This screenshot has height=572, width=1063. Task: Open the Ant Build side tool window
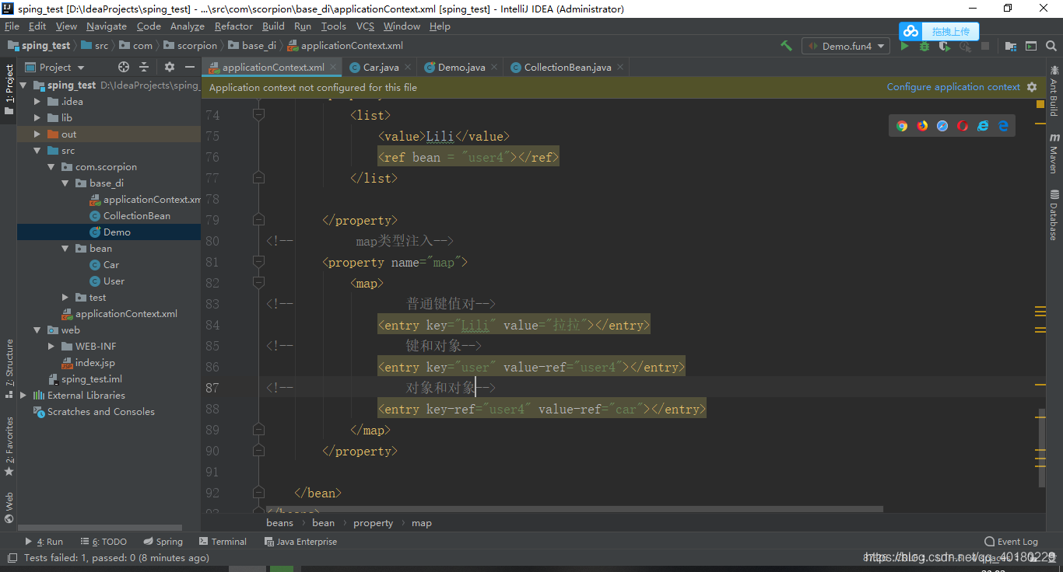[x=1054, y=90]
